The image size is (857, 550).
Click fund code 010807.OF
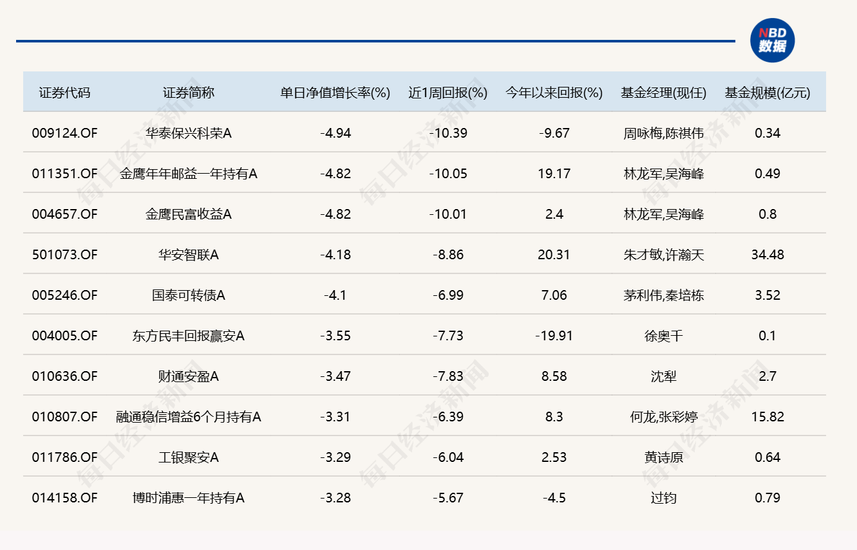[x=64, y=417]
